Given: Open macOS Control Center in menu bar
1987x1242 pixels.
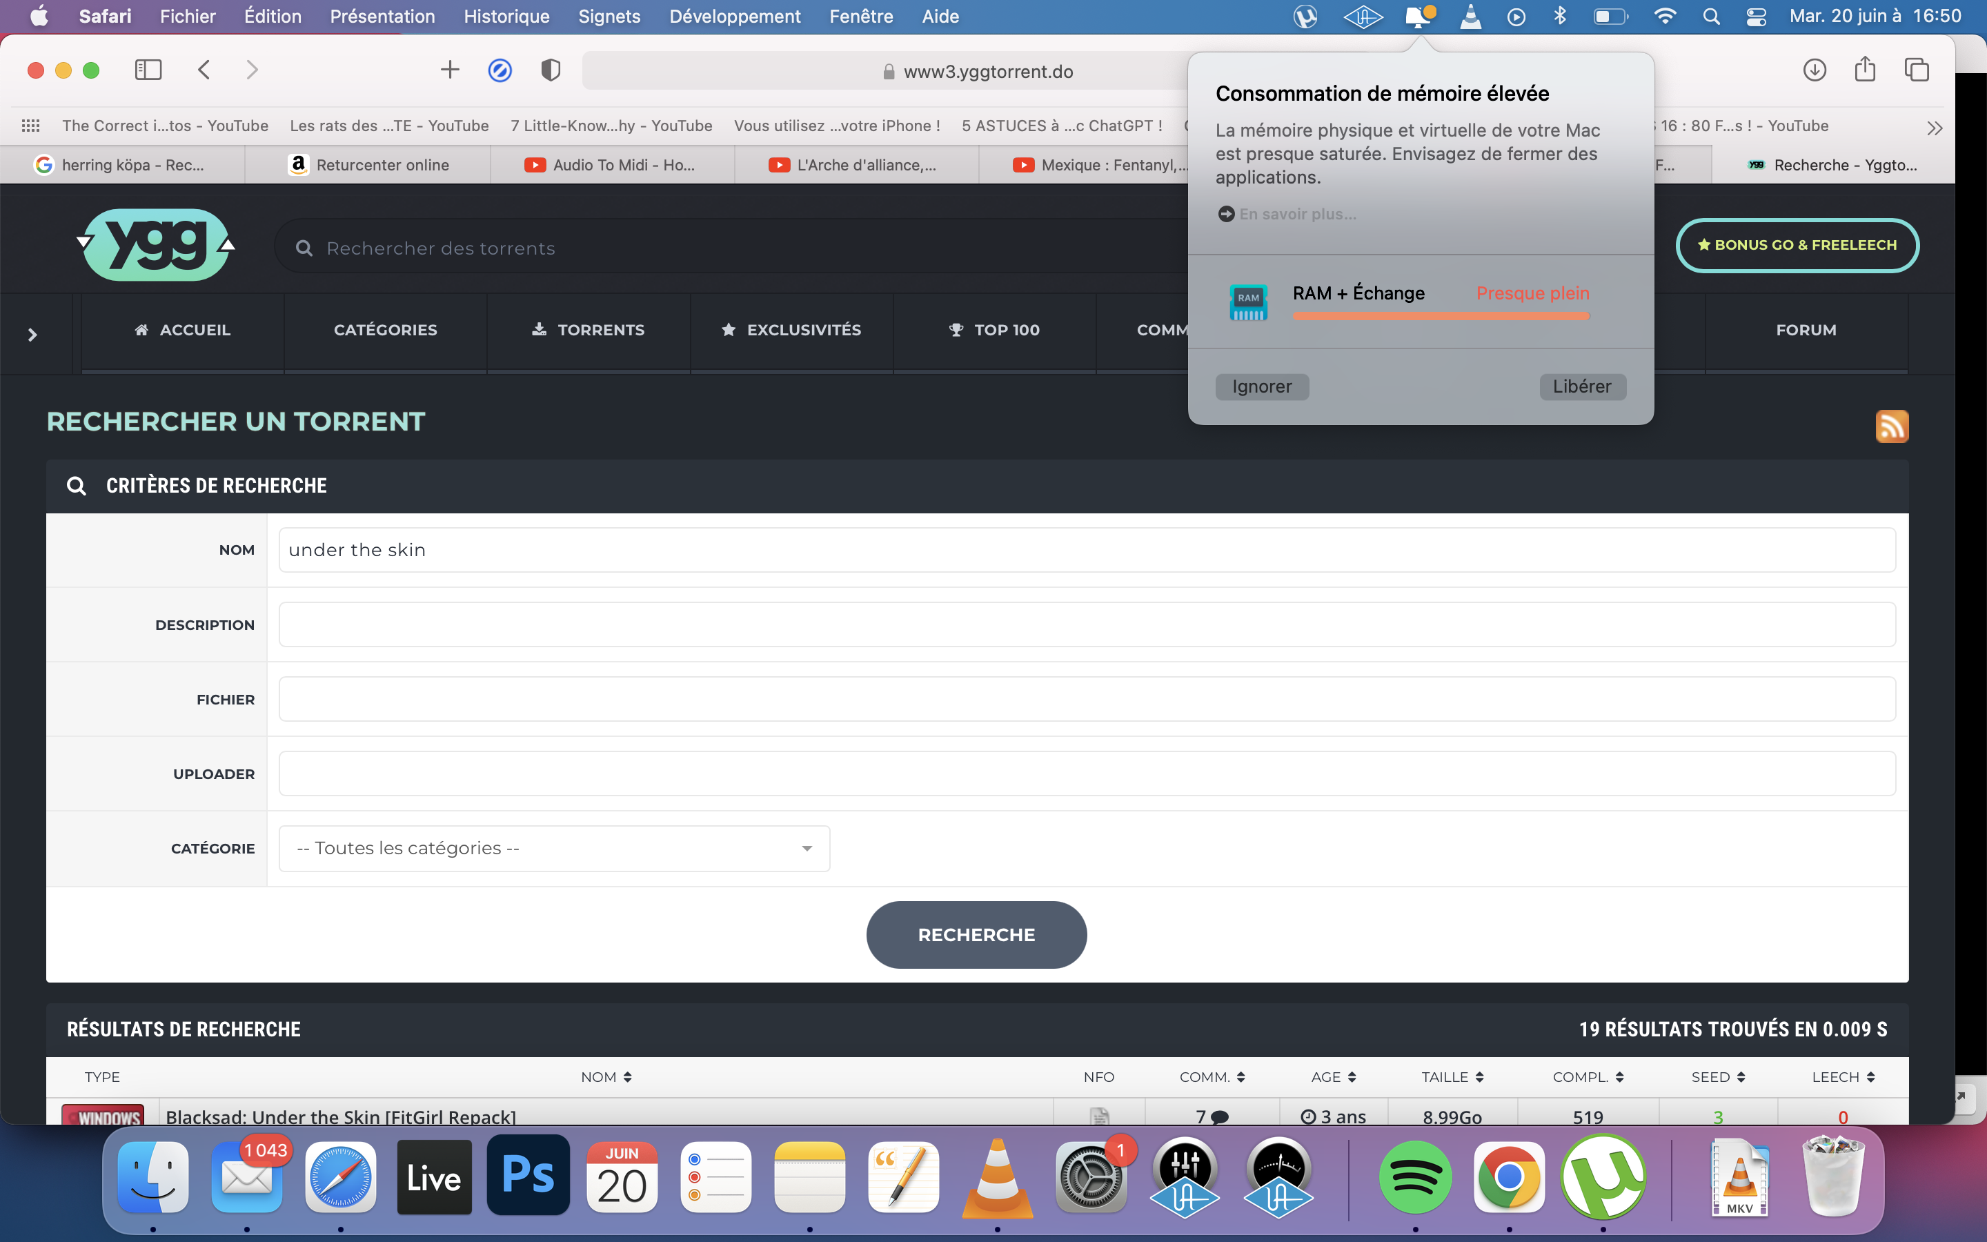Looking at the screenshot, I should [x=1757, y=17].
